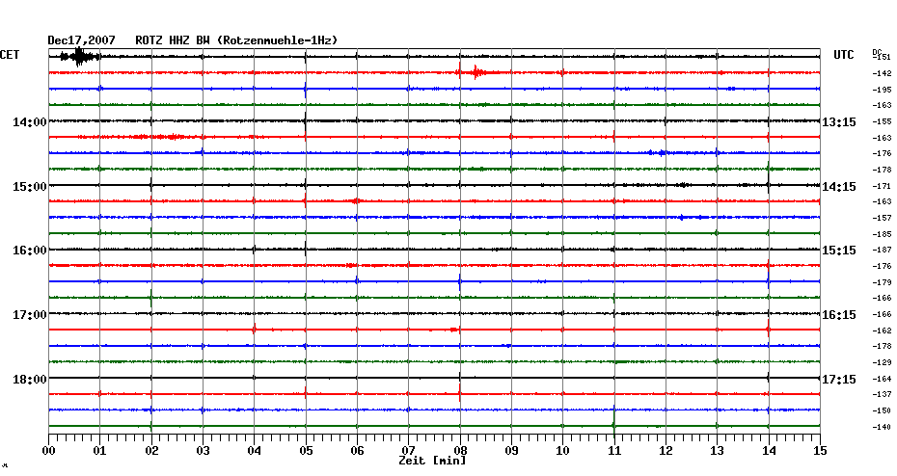
Task: Click the DC offset value -129
Action: tap(882, 363)
